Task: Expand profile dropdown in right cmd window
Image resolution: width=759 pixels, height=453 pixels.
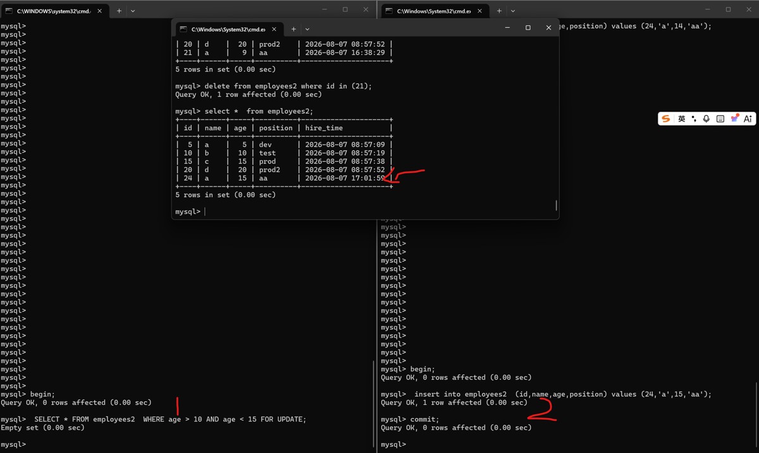Action: pos(512,11)
